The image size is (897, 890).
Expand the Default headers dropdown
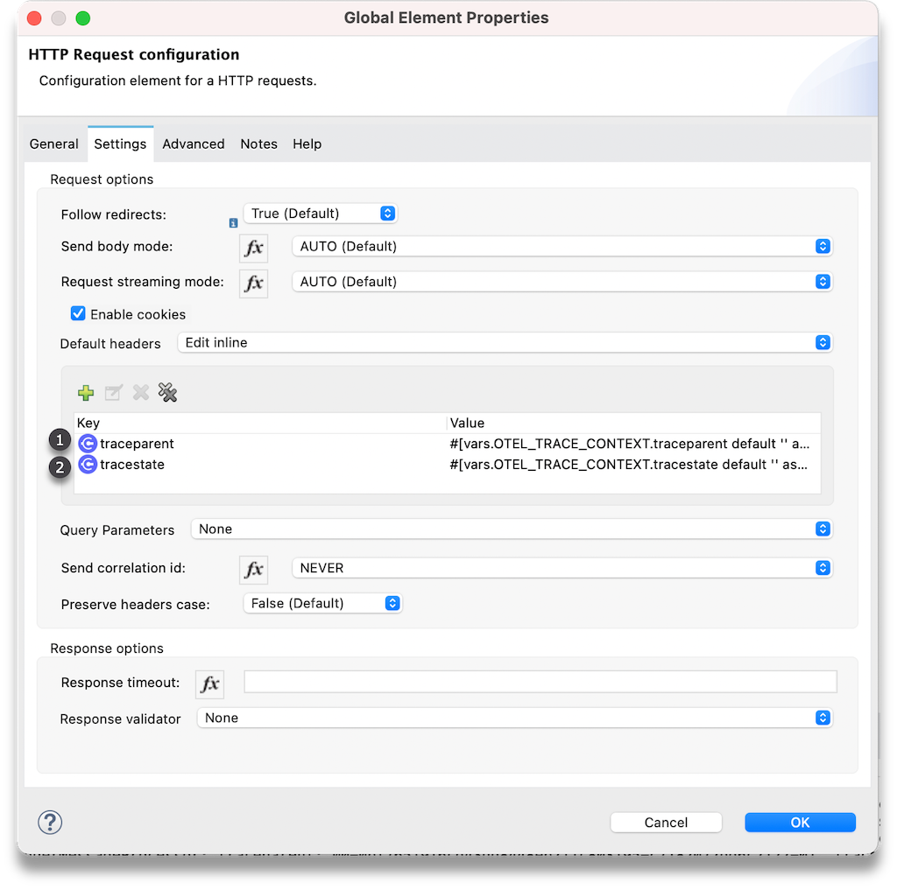point(504,343)
